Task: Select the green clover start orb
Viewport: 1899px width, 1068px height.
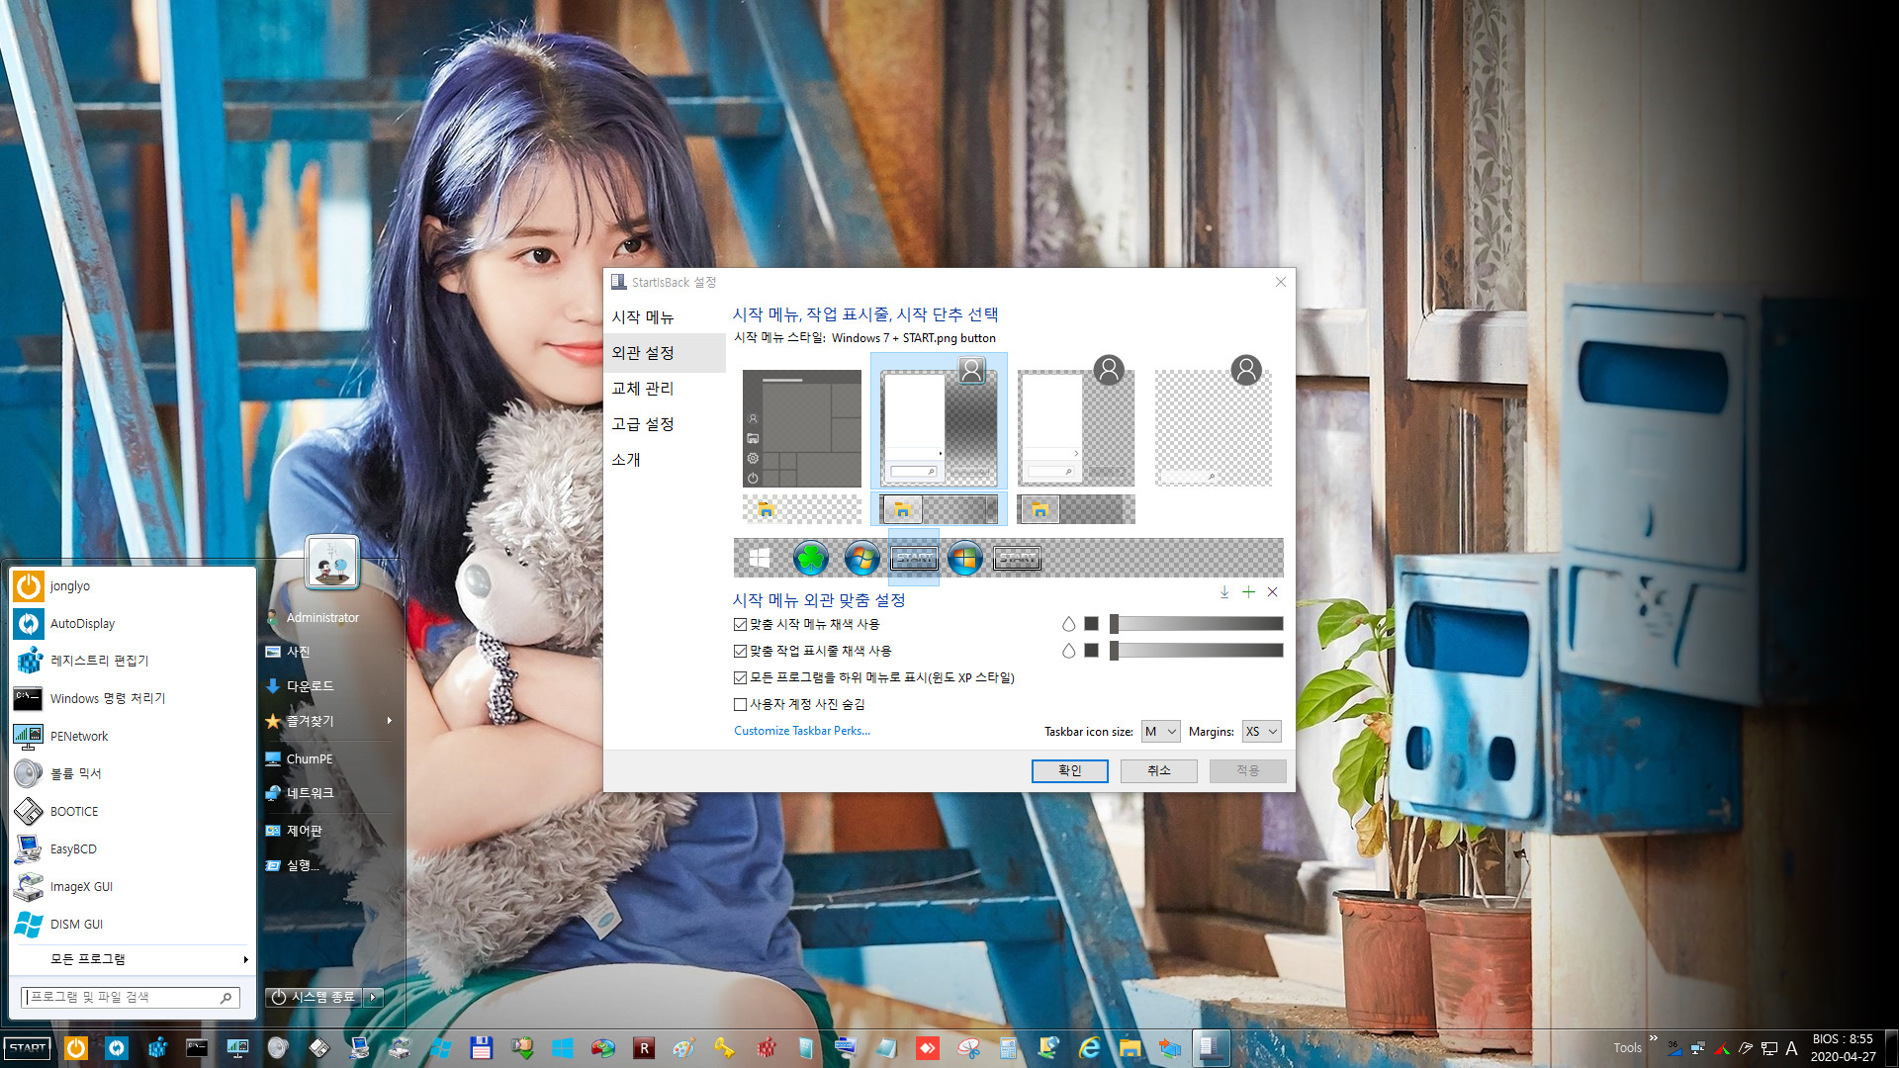Action: point(810,559)
